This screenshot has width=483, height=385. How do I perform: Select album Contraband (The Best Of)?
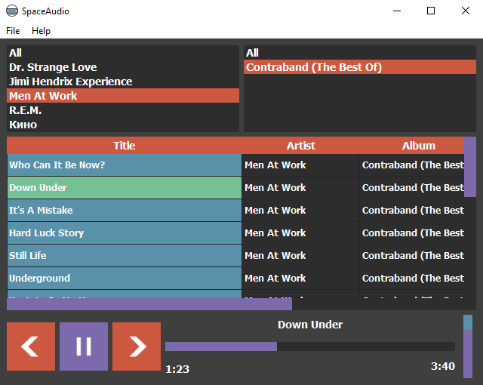point(360,67)
